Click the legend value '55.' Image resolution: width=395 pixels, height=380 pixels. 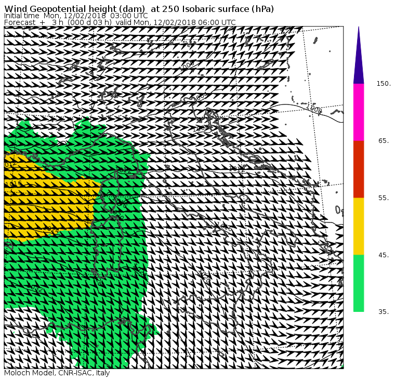click(x=384, y=198)
